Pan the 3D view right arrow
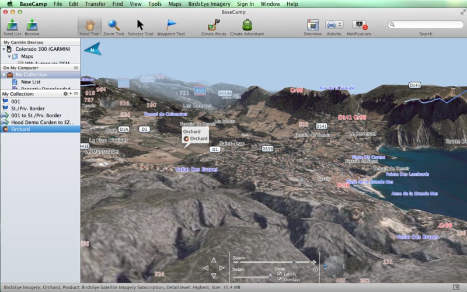 click(222, 268)
